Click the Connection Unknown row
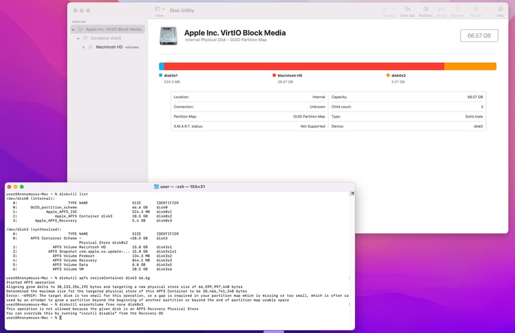 click(x=249, y=107)
